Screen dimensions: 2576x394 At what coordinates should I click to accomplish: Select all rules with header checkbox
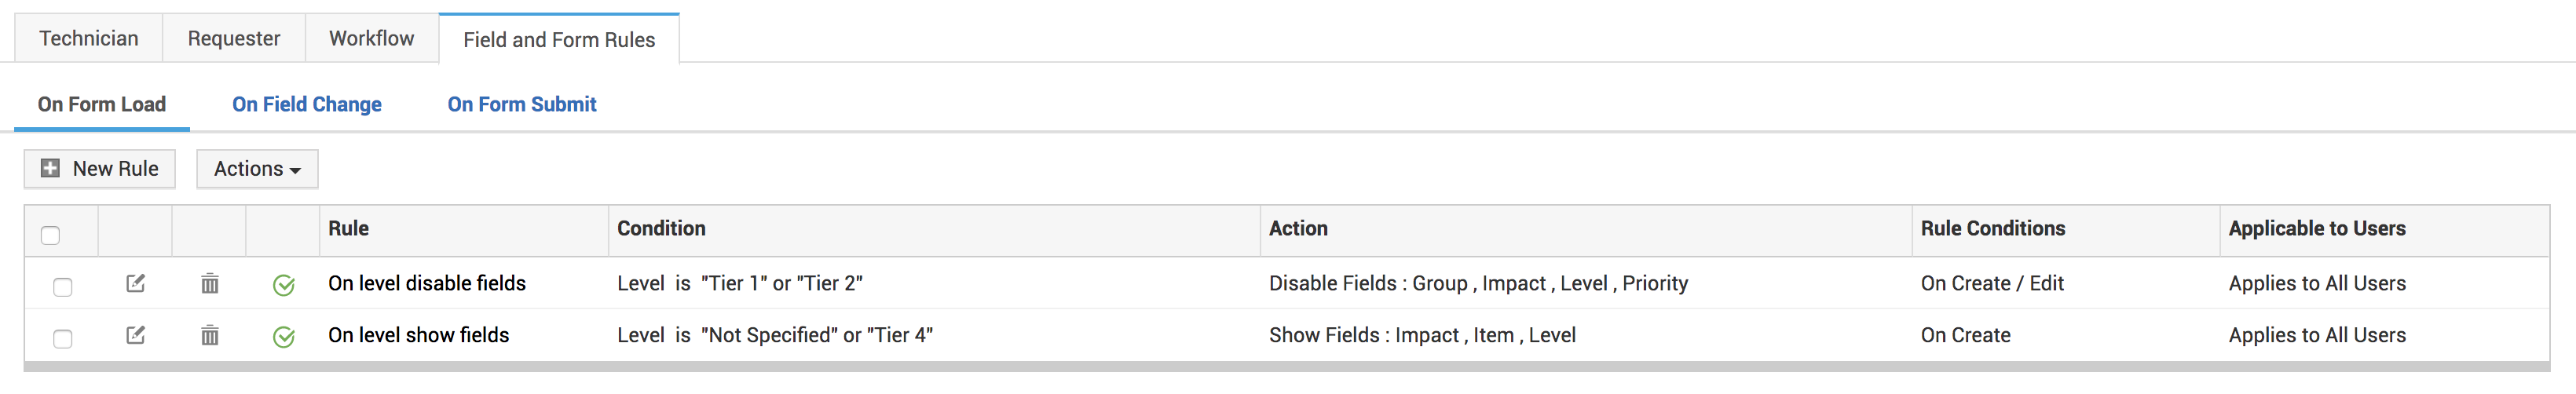(x=50, y=235)
